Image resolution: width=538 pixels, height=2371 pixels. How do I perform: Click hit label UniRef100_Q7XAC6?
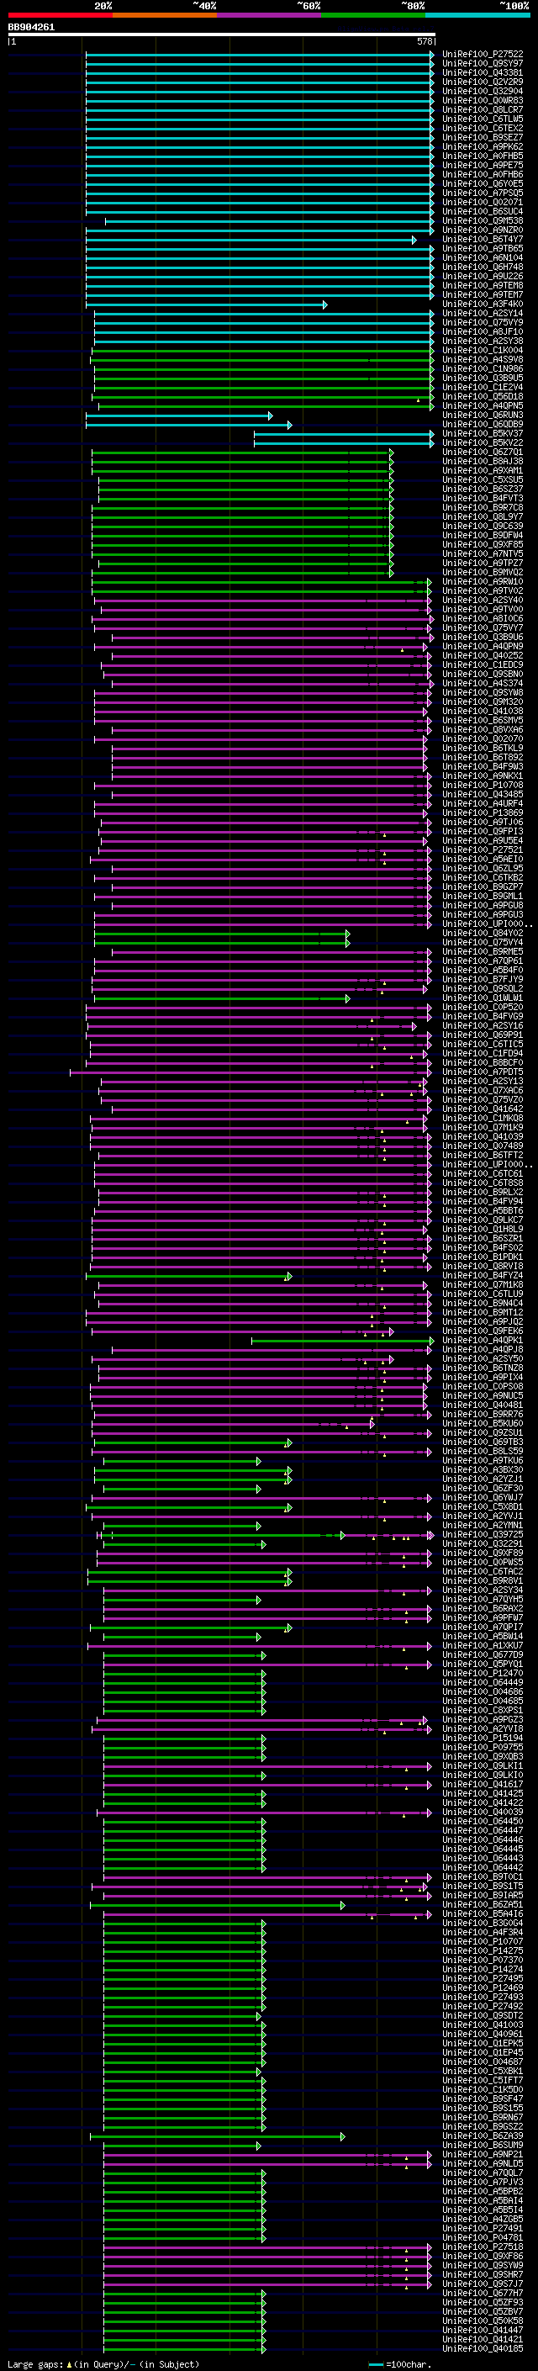483,1091
